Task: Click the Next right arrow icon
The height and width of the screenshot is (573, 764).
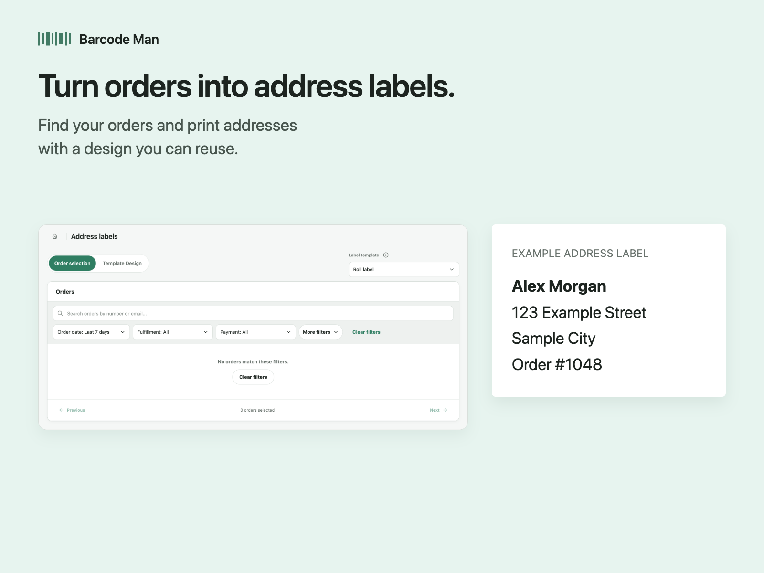Action: pos(445,410)
